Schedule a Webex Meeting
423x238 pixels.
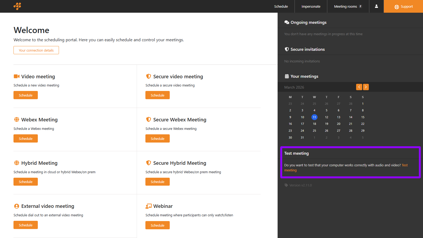(x=26, y=139)
